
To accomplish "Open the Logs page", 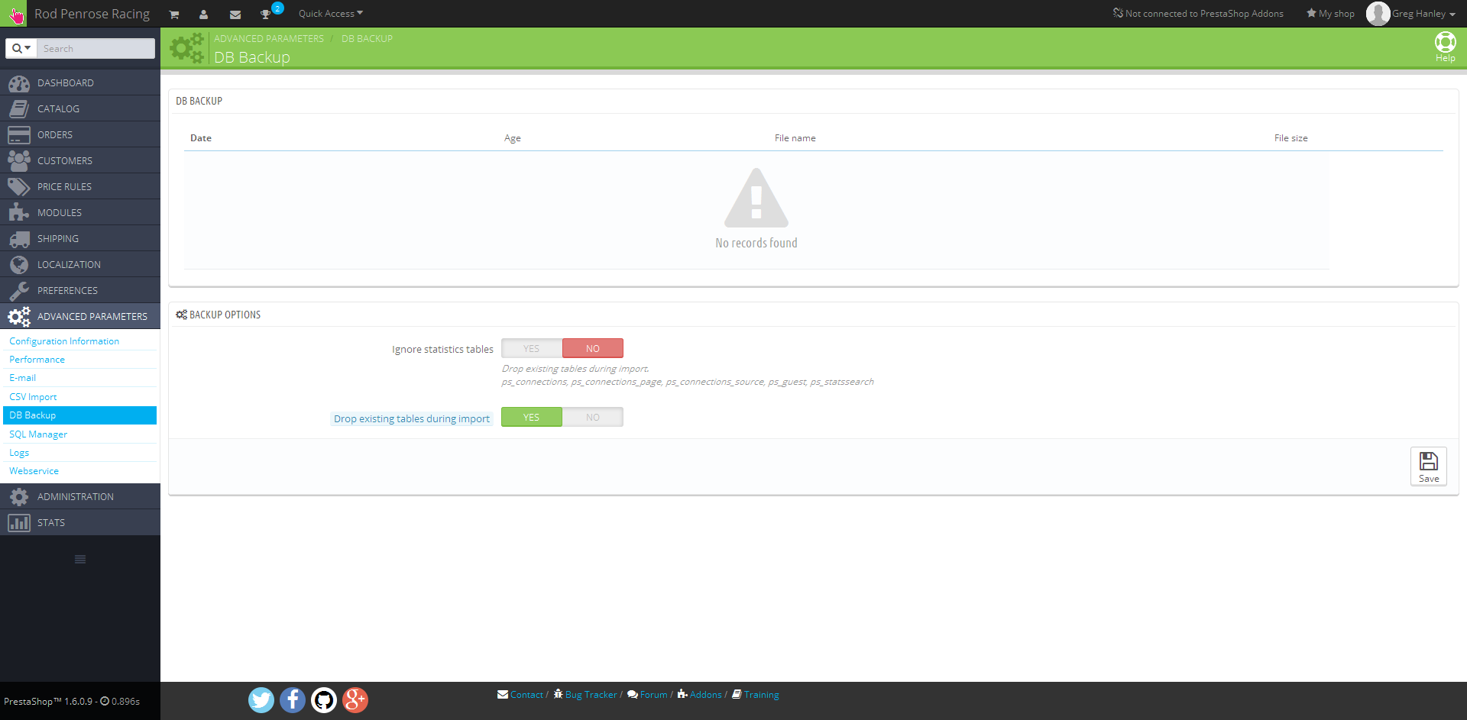I will click(19, 453).
